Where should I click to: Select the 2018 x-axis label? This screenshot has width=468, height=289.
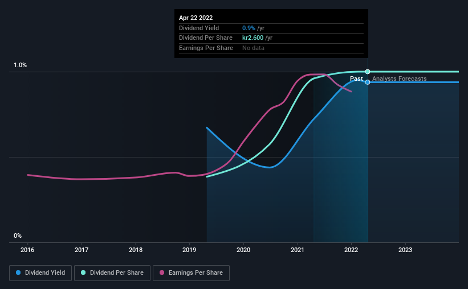click(136, 250)
